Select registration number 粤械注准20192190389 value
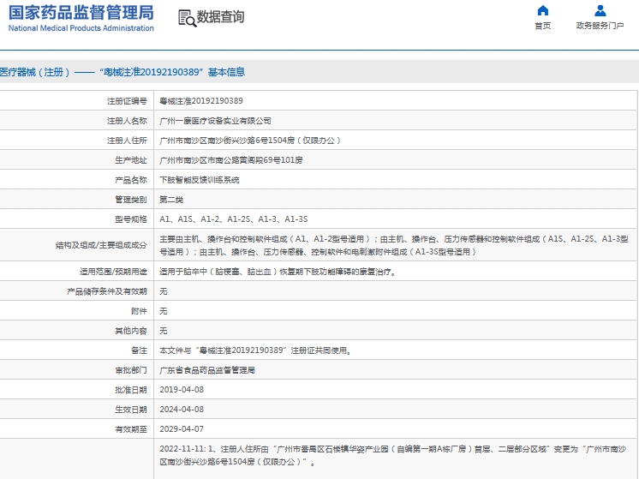639x479 pixels. click(200, 101)
